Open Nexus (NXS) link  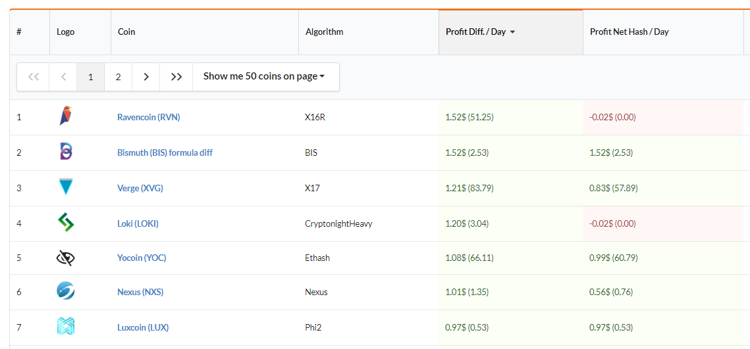(140, 292)
